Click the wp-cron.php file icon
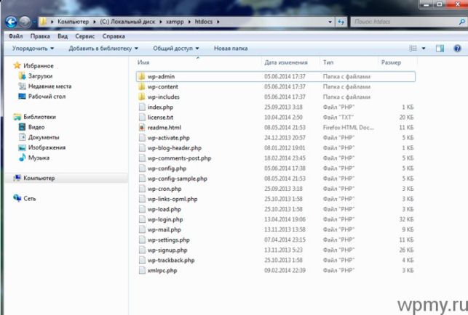 point(142,189)
